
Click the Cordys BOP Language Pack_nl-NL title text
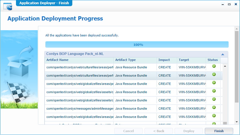pos(75,54)
